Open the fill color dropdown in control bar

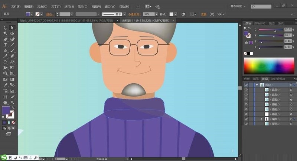coord(32,14)
